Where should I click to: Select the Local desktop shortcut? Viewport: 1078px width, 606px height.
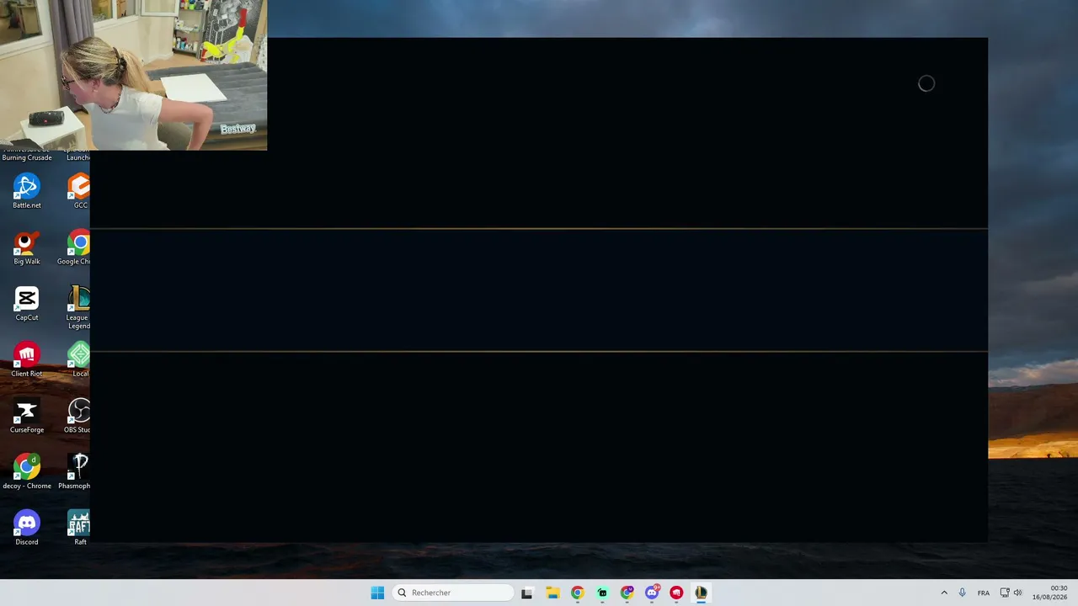(x=79, y=360)
